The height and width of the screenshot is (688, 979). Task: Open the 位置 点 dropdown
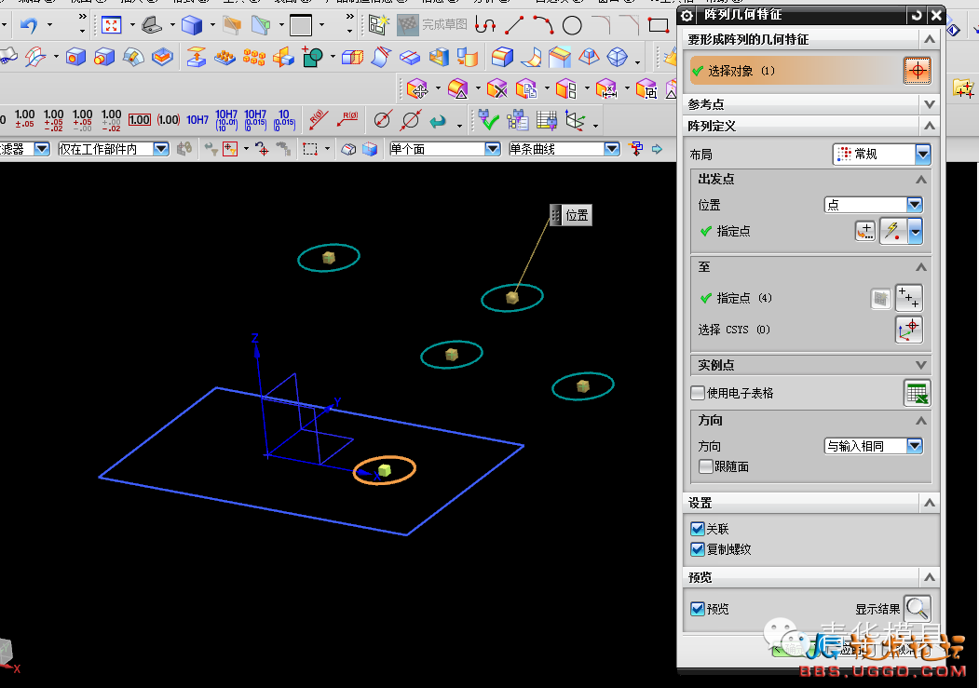[874, 205]
